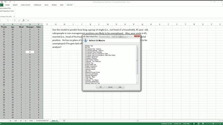Open the PAGE LAYOUT ribbon tab

pos(25,5)
